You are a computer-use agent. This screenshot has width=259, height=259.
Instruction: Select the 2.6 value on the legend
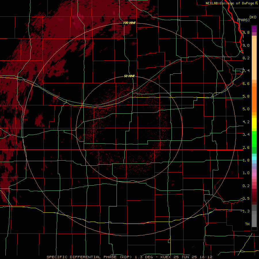tap(246, 148)
